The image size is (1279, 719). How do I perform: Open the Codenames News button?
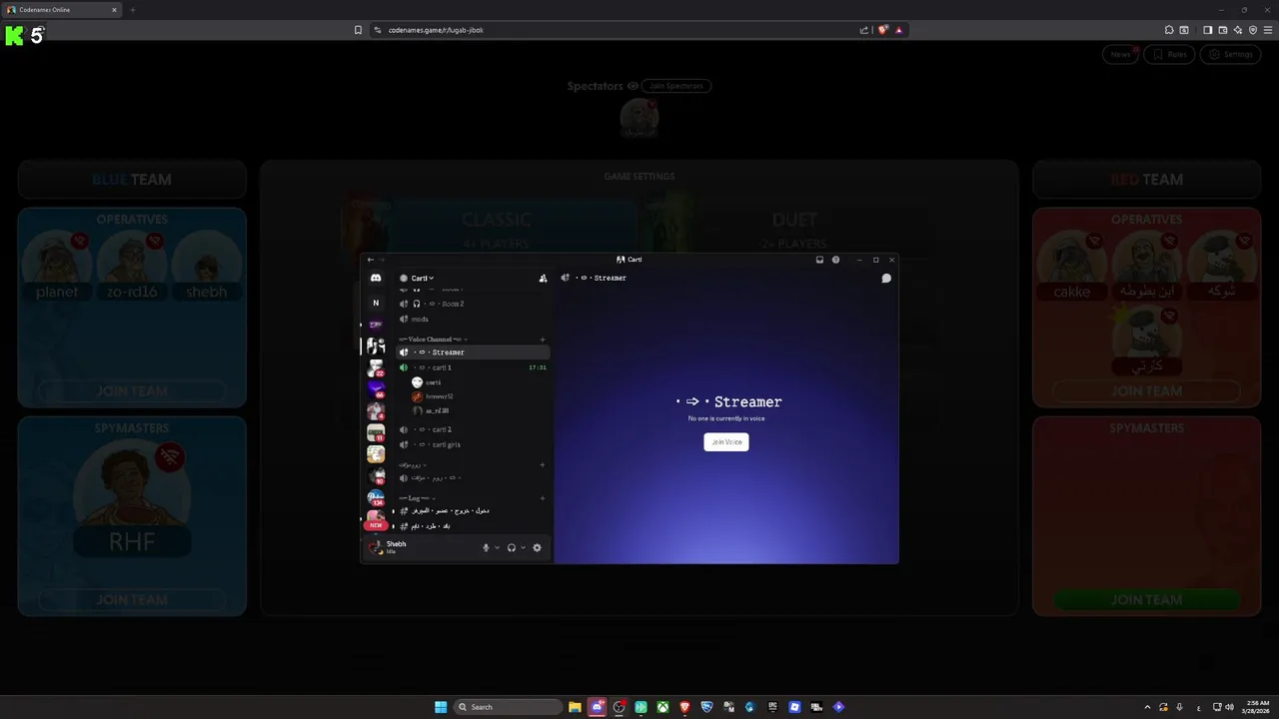tap(1121, 54)
